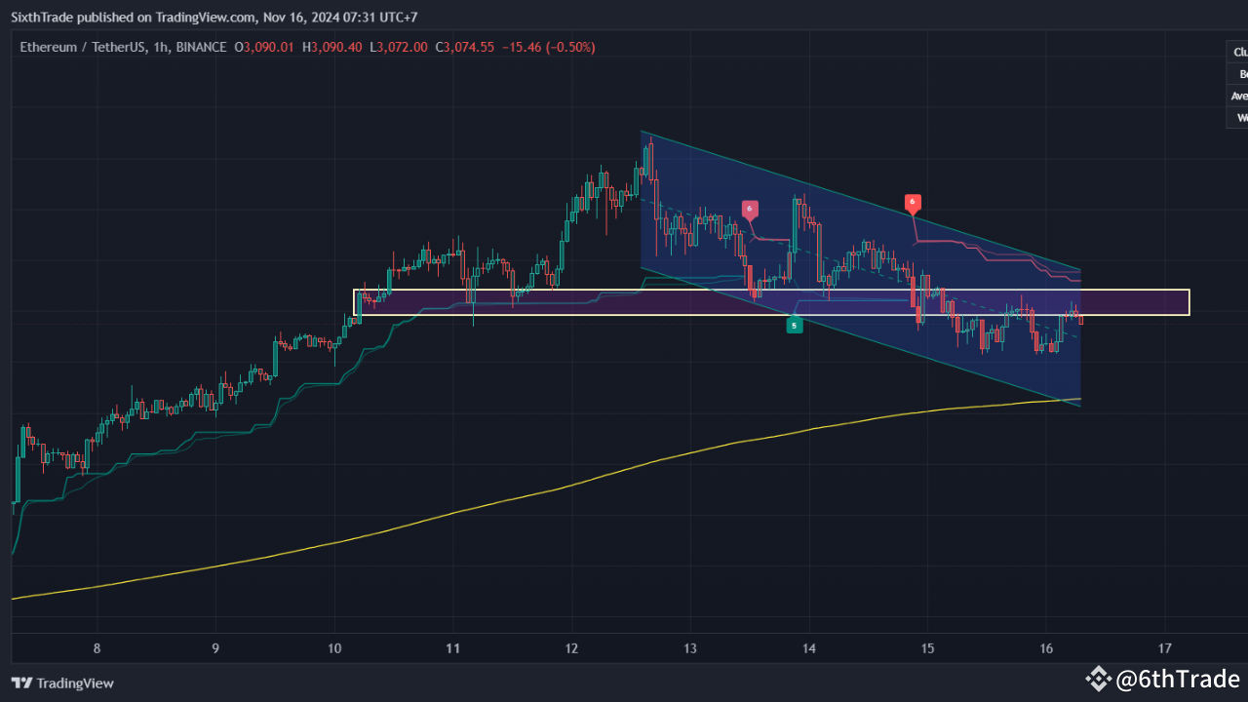Toggle the Ave data row top right
Screen dimensions: 1248x702
(x=1238, y=96)
